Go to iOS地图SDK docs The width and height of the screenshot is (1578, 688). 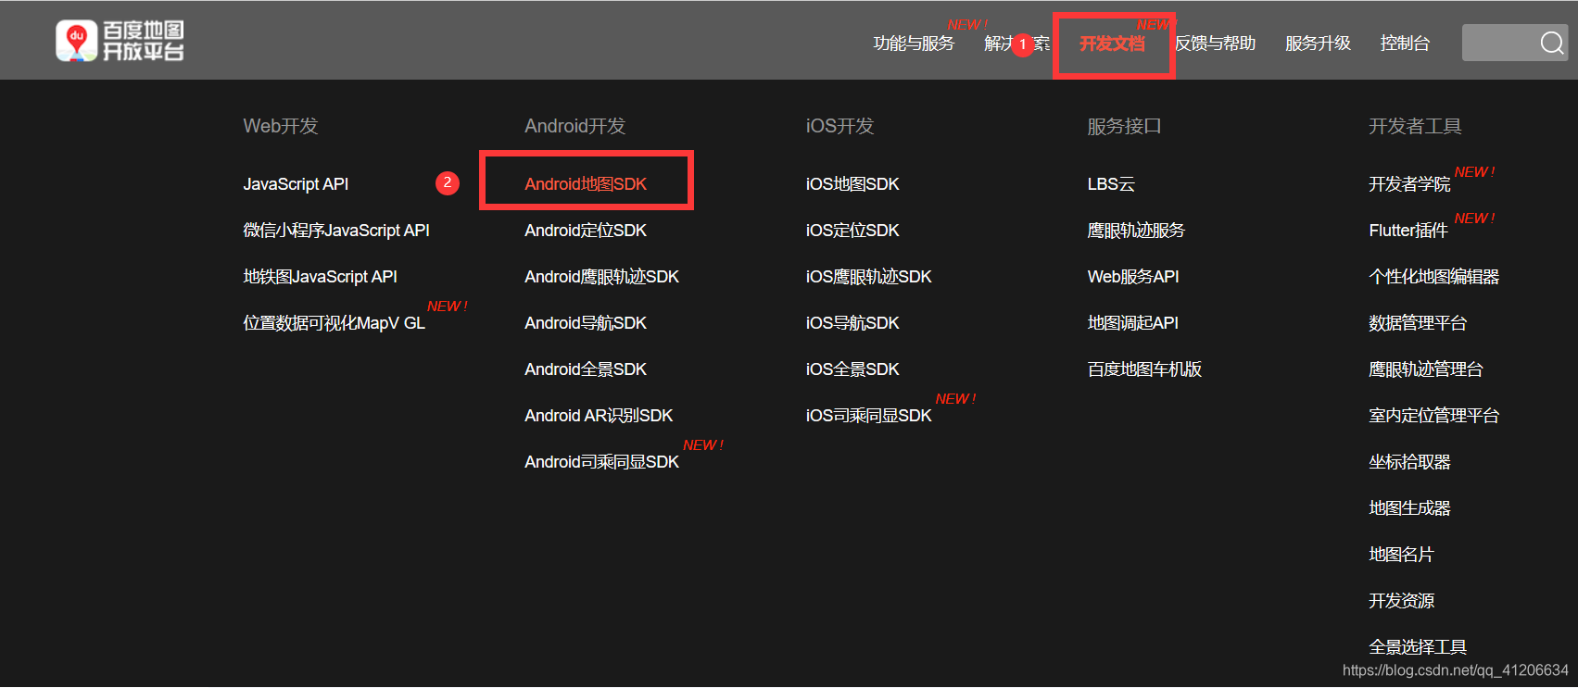click(852, 184)
